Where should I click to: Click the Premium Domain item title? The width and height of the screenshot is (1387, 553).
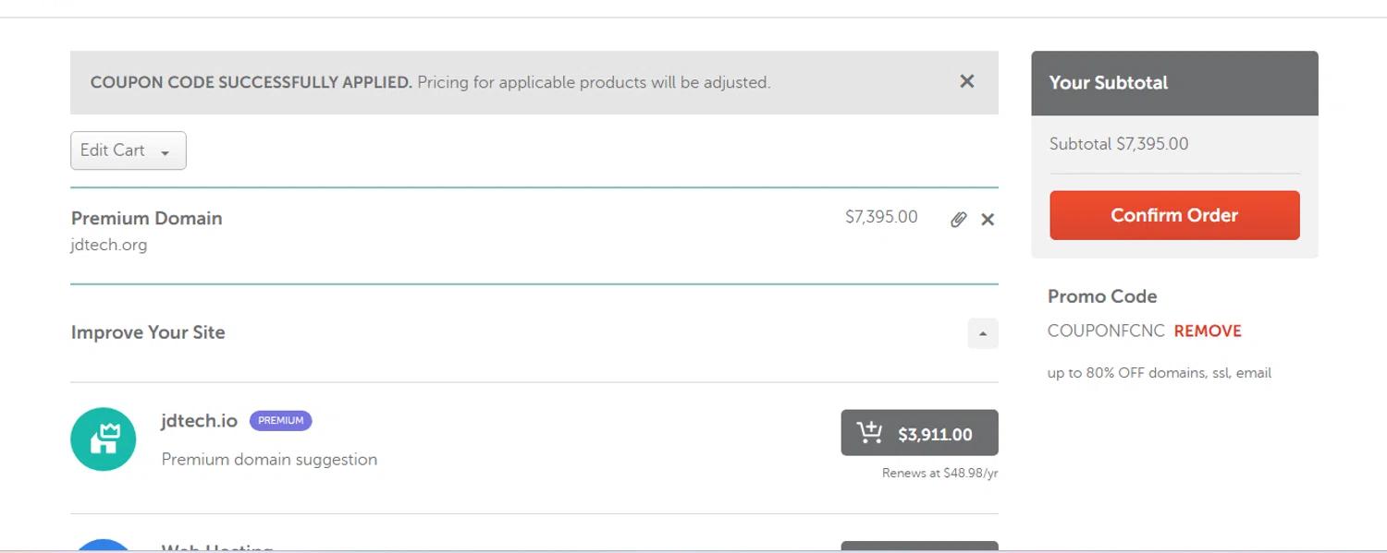[146, 219]
